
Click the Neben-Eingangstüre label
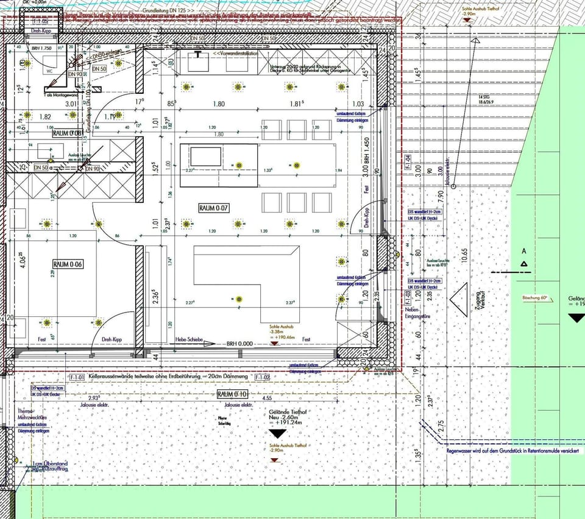click(417, 313)
